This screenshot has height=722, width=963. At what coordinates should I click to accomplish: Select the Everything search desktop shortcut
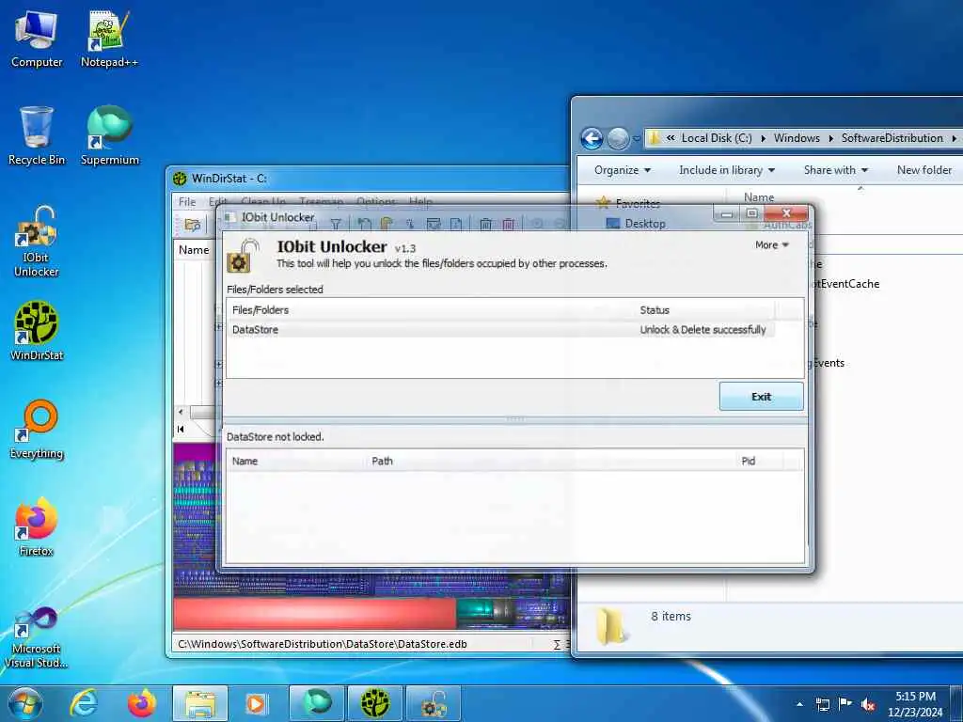coord(37,429)
